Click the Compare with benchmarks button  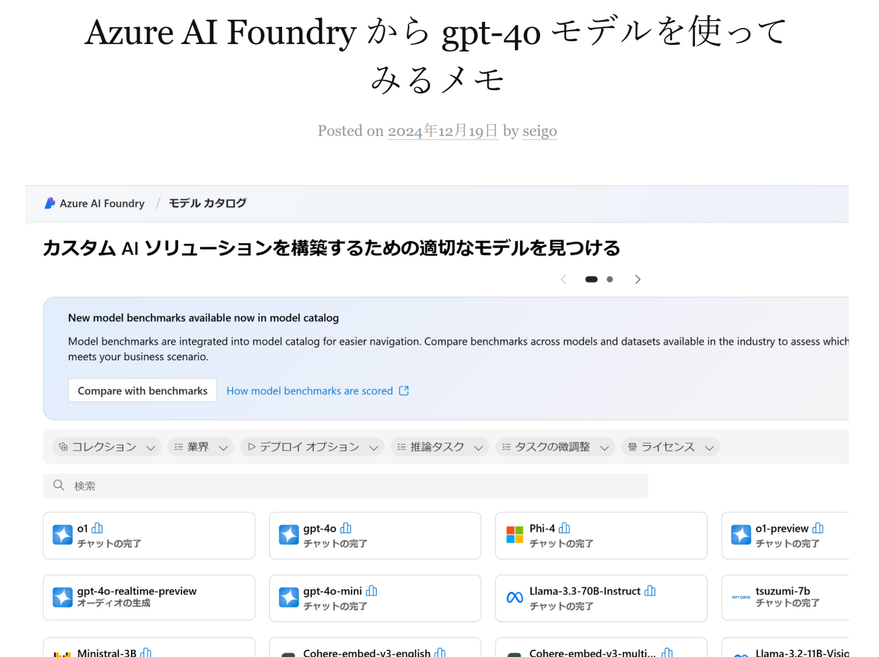coord(142,390)
